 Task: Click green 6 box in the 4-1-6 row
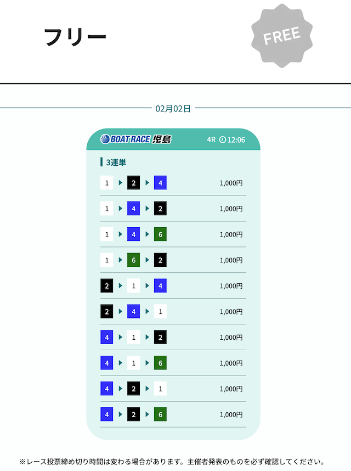[160, 363]
